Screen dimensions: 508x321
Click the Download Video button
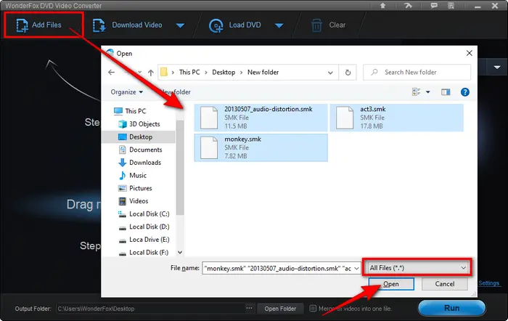(128, 25)
